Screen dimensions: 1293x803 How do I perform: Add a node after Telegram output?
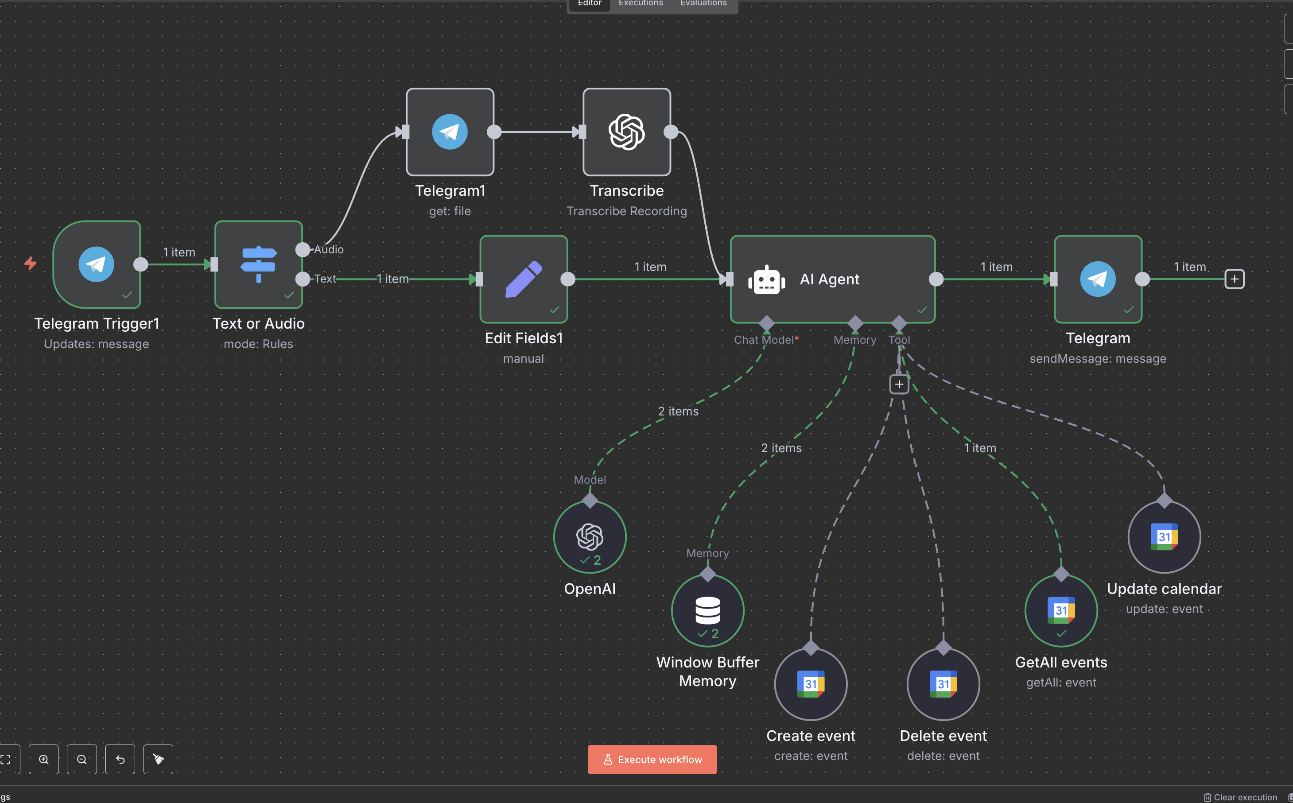[1234, 279]
